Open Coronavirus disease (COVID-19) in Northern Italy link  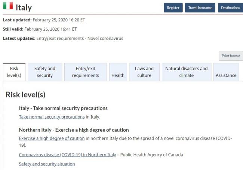pyautogui.click(x=67, y=155)
